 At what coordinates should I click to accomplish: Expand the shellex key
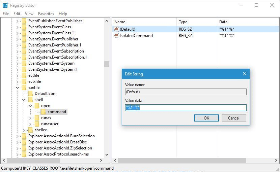24,130
